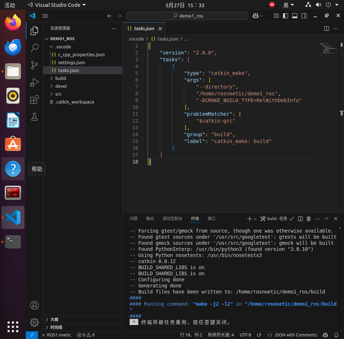Switch to the 终端 terminal tab
The width and height of the screenshot is (344, 339).
point(195,219)
